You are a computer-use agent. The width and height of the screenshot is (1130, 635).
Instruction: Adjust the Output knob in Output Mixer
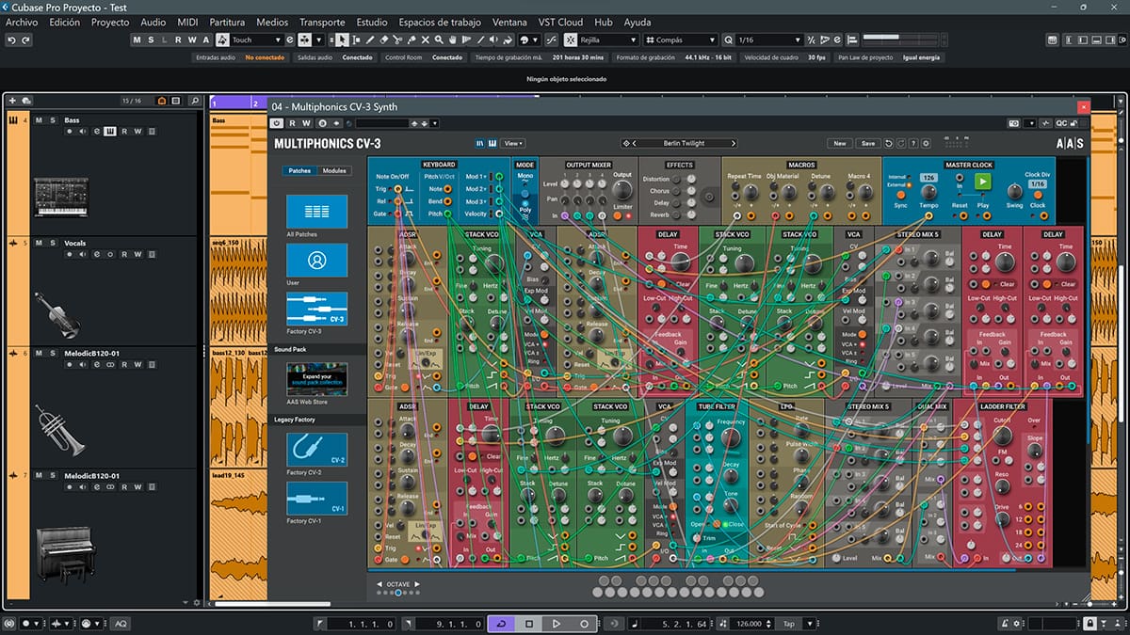click(622, 191)
